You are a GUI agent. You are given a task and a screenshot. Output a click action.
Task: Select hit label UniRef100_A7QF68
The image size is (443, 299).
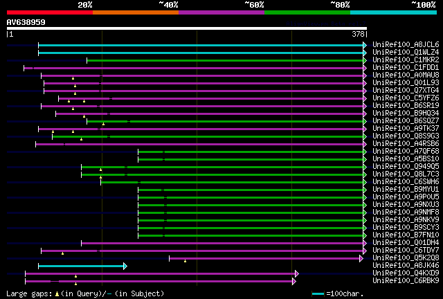click(x=406, y=151)
